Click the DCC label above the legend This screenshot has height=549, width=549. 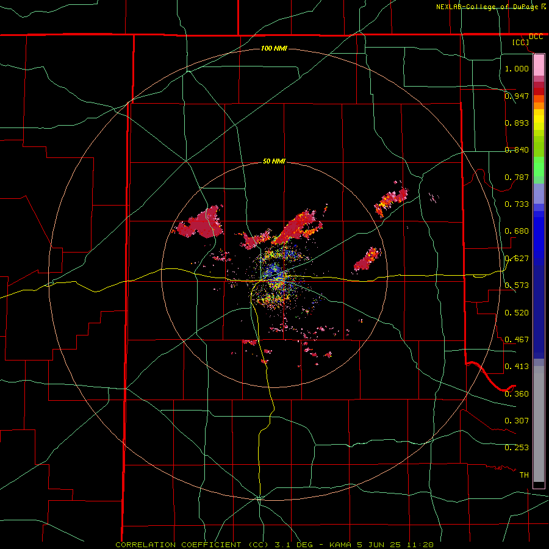click(536, 37)
